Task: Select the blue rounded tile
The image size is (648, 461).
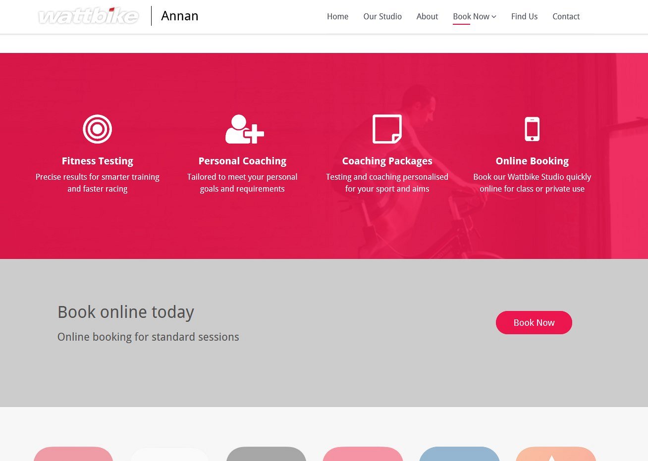Action: click(x=459, y=454)
